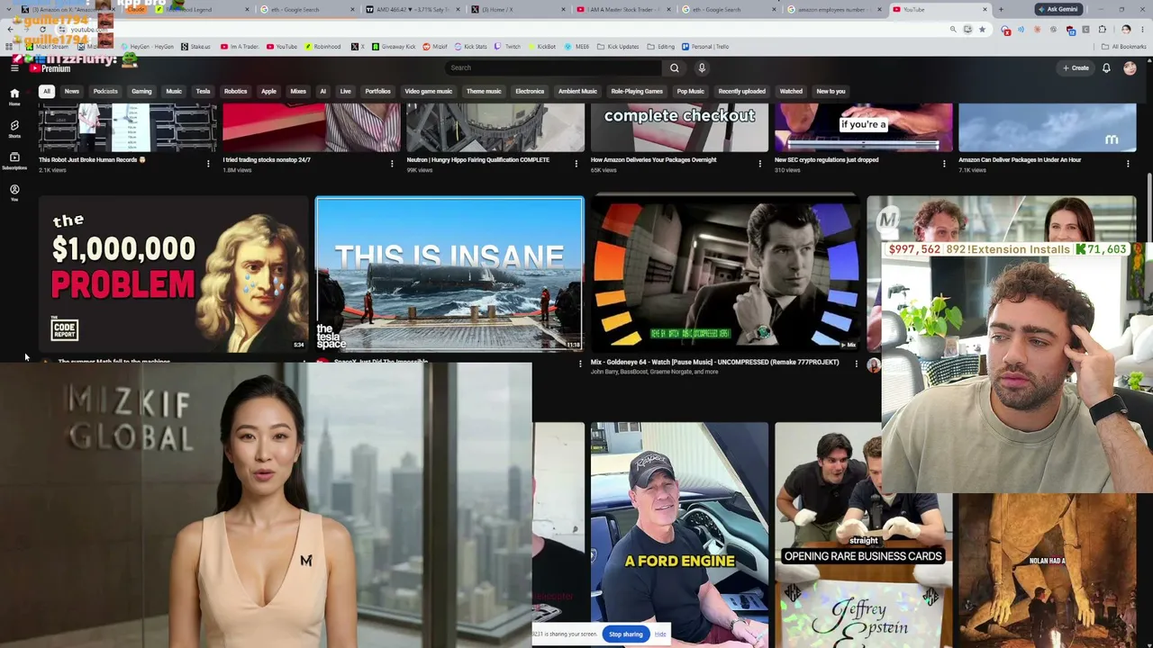Click the Chrome profile avatar
This screenshot has height=648, width=1153.
(x=1126, y=29)
